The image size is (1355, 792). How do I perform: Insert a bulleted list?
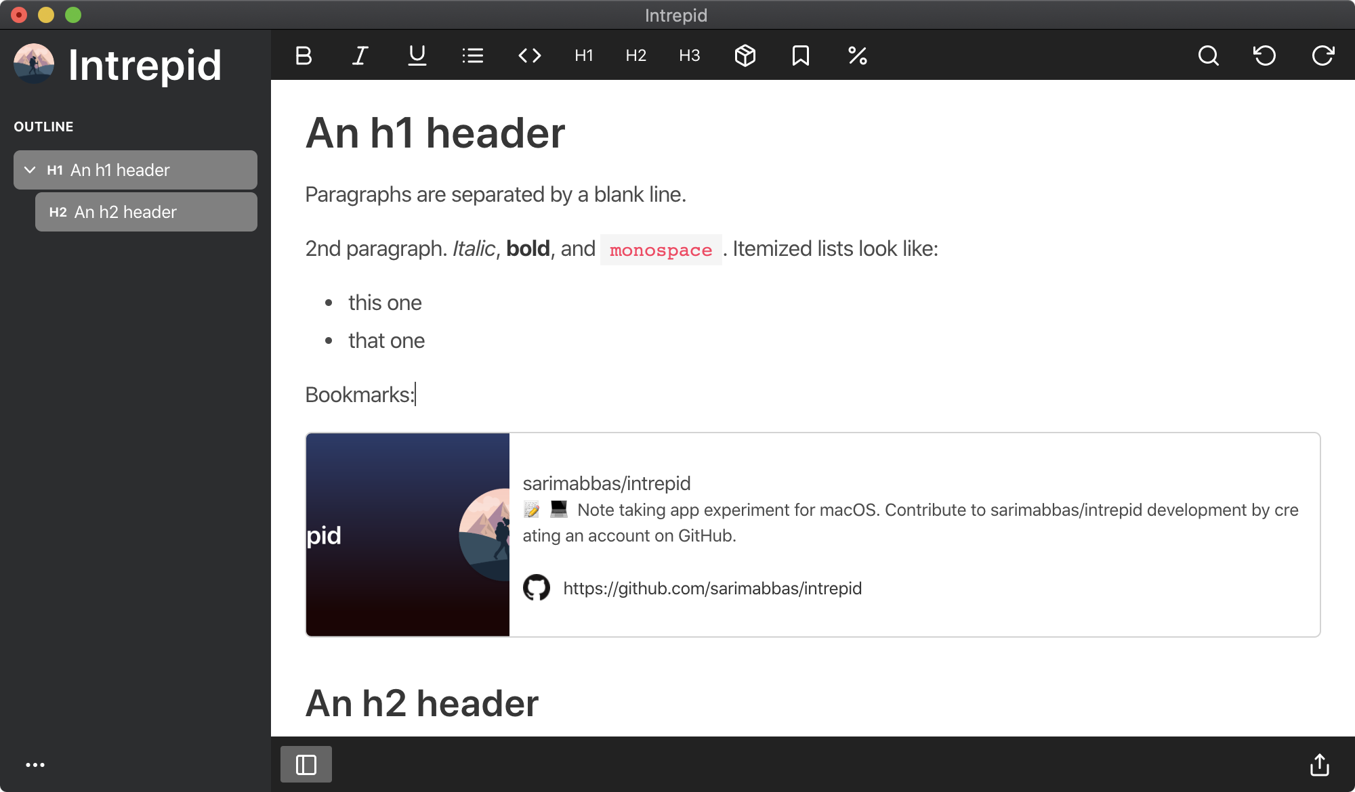(473, 56)
